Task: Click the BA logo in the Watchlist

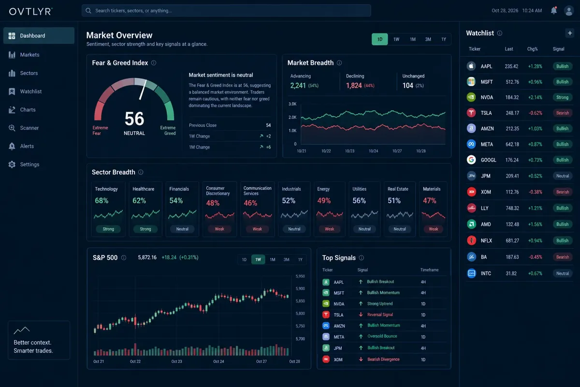Action: point(471,257)
